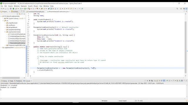
Task: Open the Run configurations dropdown arrow
Action: click(27, 8)
